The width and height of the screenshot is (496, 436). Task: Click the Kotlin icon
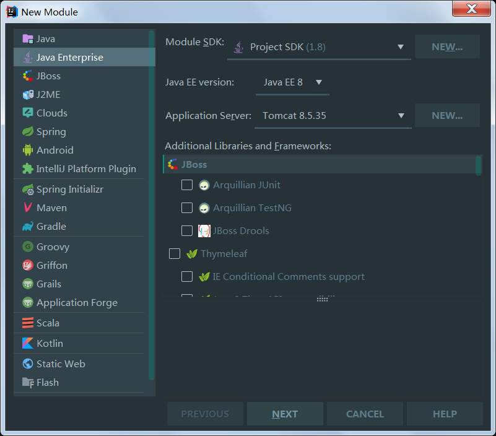click(x=28, y=343)
